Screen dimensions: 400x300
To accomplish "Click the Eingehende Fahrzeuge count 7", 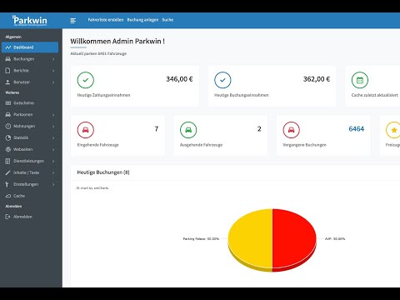I will coord(157,129).
